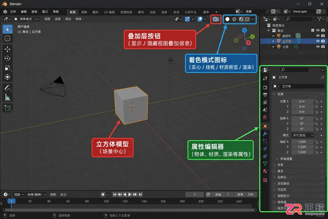Play the animation forward
This screenshot has height=219, width=328.
click(130, 195)
